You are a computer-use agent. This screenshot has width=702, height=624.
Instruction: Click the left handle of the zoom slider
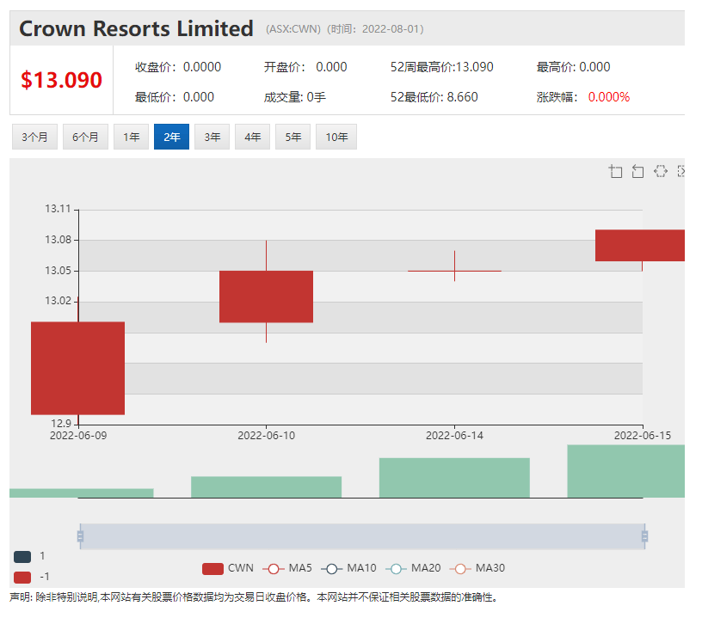pyautogui.click(x=80, y=535)
